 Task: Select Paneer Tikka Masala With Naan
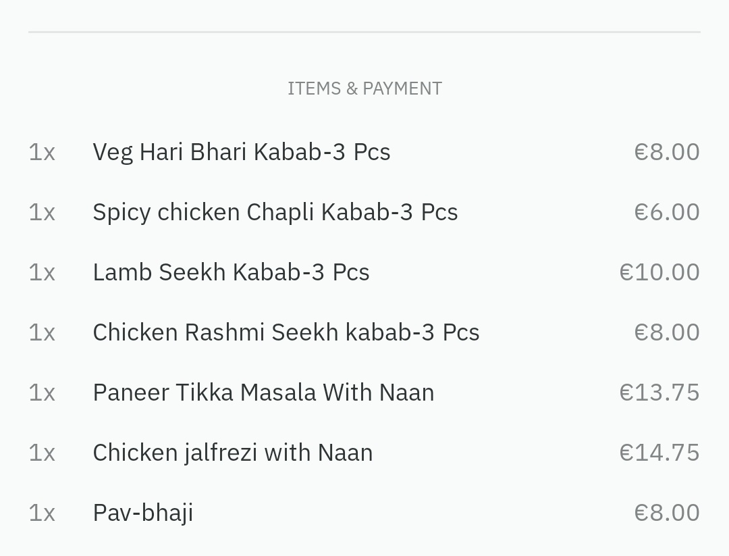coord(263,393)
